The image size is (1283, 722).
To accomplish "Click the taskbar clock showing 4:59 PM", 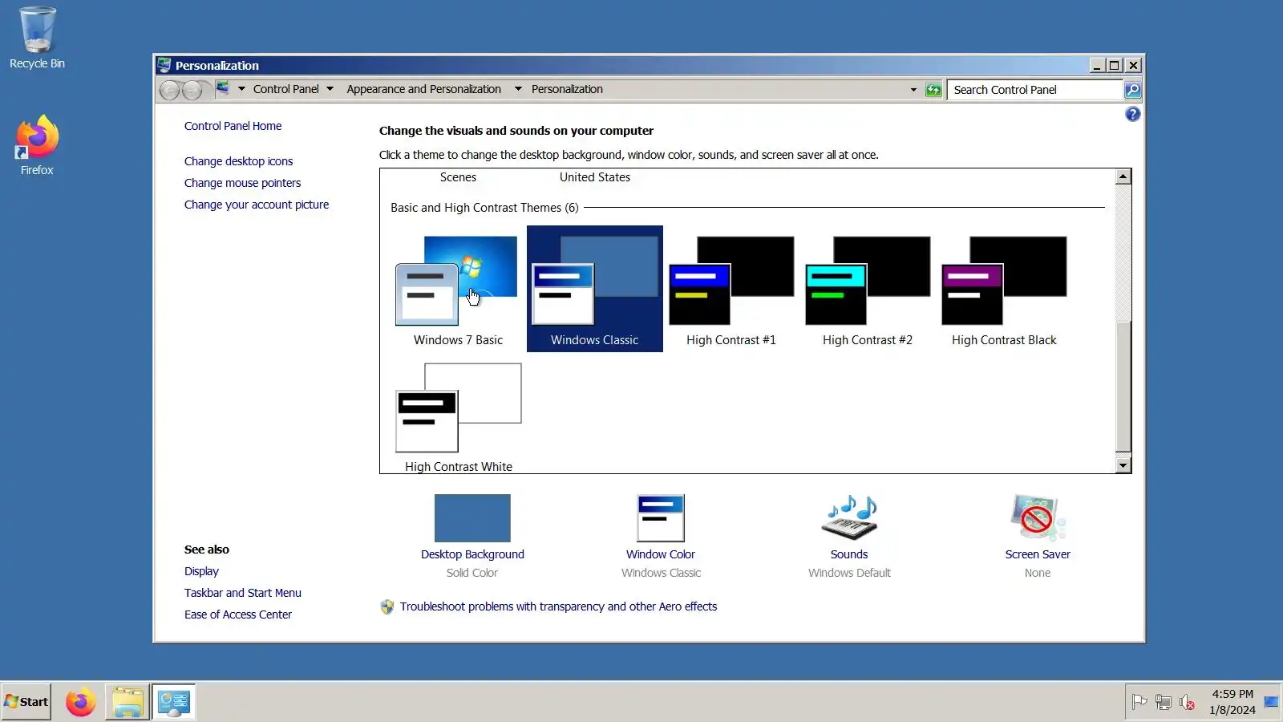I will click(1232, 702).
